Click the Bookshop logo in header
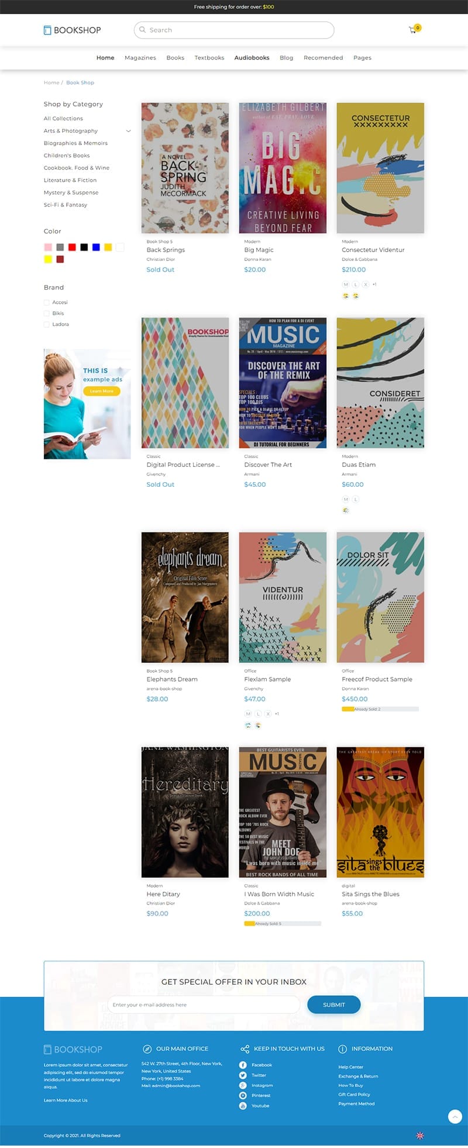The image size is (468, 1148). coord(73,30)
